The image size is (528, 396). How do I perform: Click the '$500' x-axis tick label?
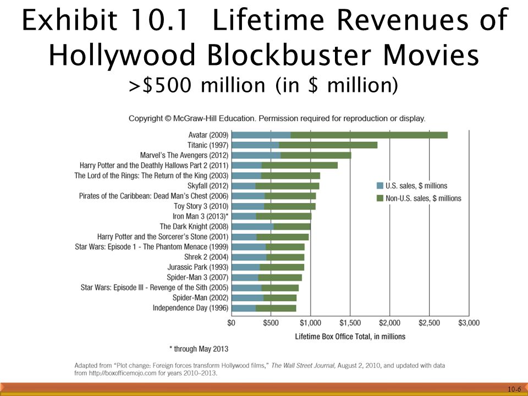[271, 323]
